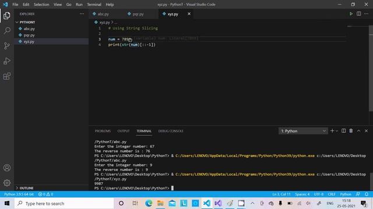Click xyz.py in the breadcrumb bar
373x209 pixels.
tap(105, 22)
